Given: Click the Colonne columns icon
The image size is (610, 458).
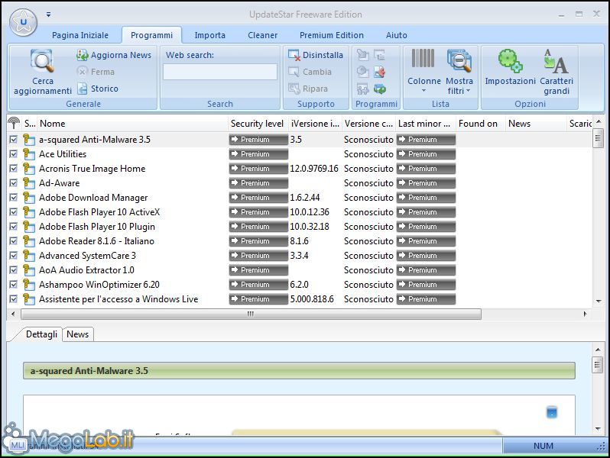Looking at the screenshot, I should (423, 58).
